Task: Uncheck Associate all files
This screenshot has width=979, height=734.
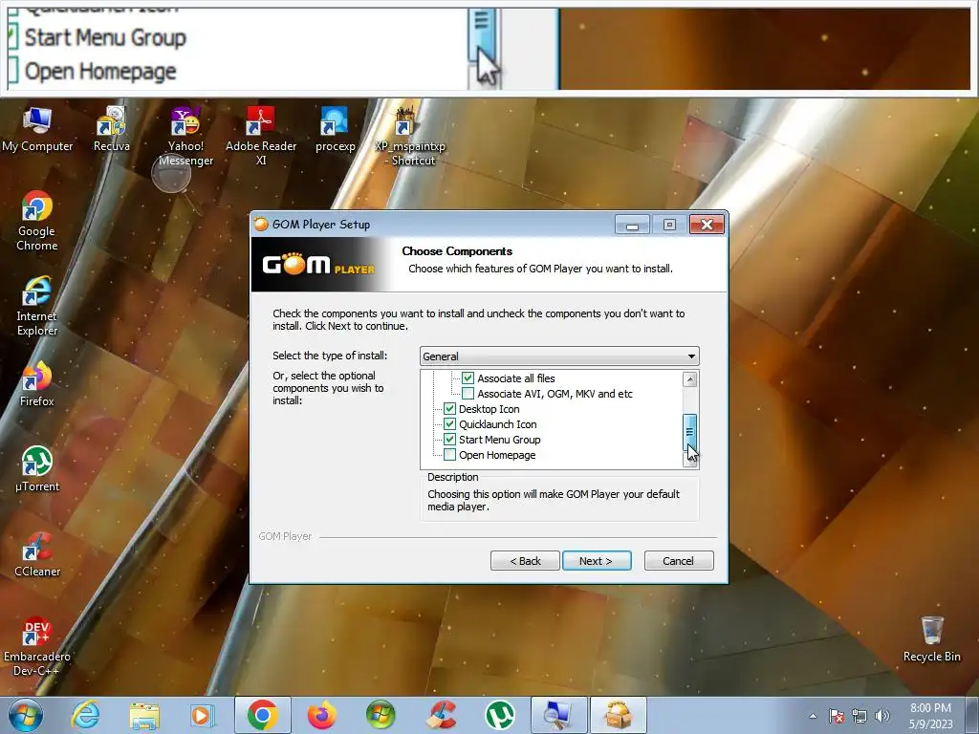Action: pyautogui.click(x=468, y=378)
